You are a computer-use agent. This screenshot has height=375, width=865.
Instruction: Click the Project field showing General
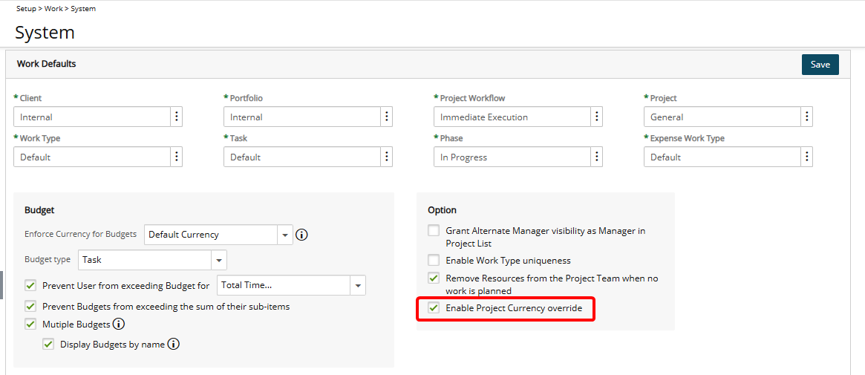[722, 117]
